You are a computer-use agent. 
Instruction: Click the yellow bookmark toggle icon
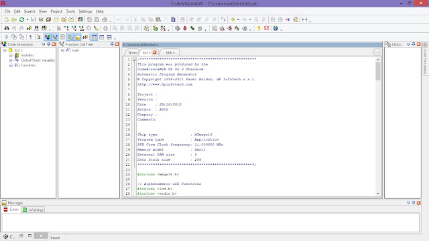click(233, 19)
